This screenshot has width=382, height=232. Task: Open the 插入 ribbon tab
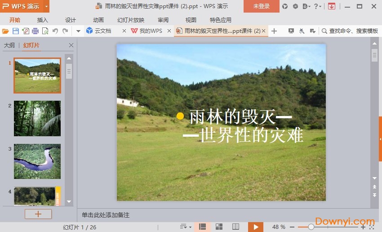[x=43, y=20]
